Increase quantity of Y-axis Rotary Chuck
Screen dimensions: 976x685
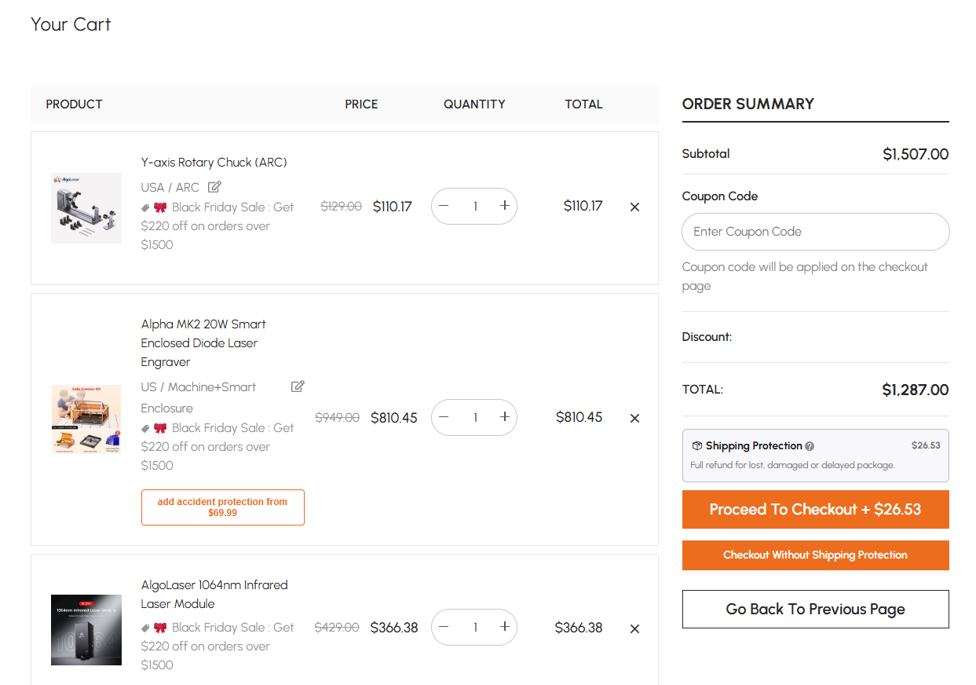[x=504, y=206]
